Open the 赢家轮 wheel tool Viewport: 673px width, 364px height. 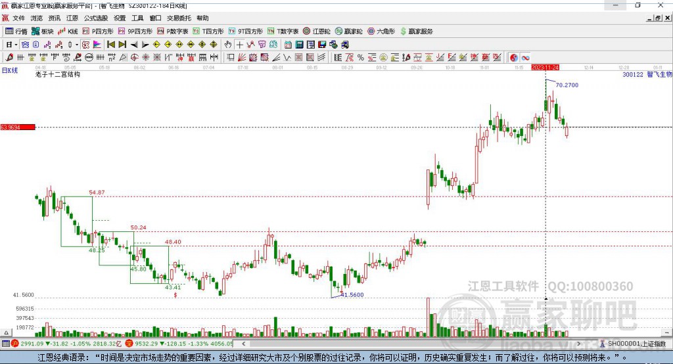click(348, 32)
